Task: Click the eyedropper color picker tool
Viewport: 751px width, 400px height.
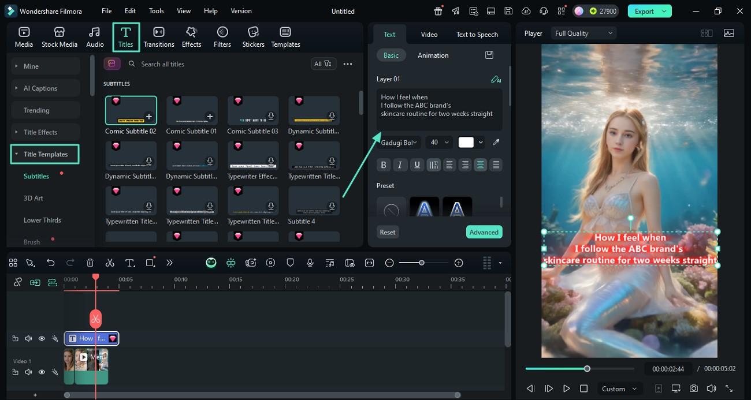Action: 496,142
